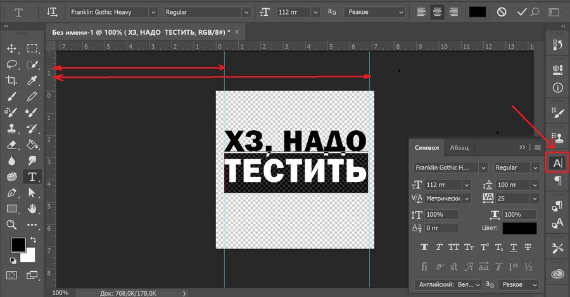Select the Hand tool
This screenshot has height=297, width=570.
point(32,208)
